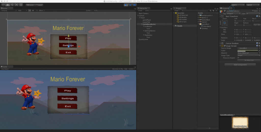
Task: Click the GameMenuButton object cube icon
Action: [x=221, y=11]
